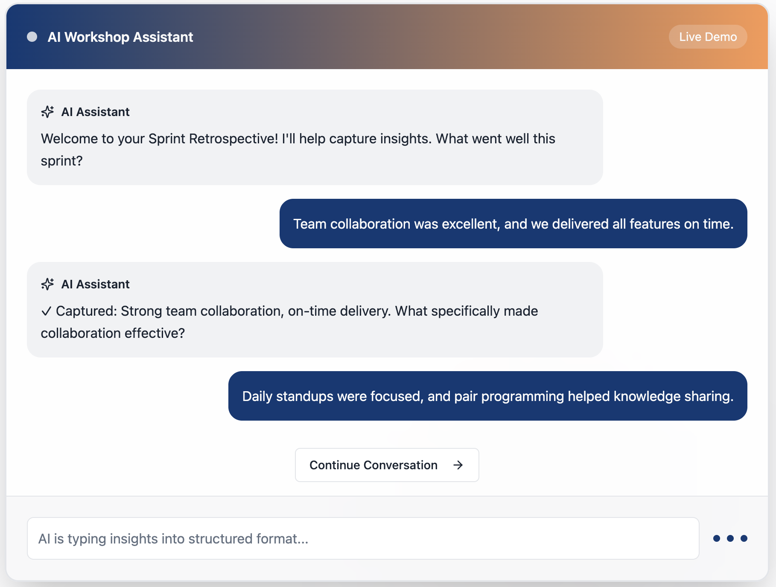Image resolution: width=776 pixels, height=587 pixels.
Task: Open the three-dot options next to the input
Action: click(731, 538)
